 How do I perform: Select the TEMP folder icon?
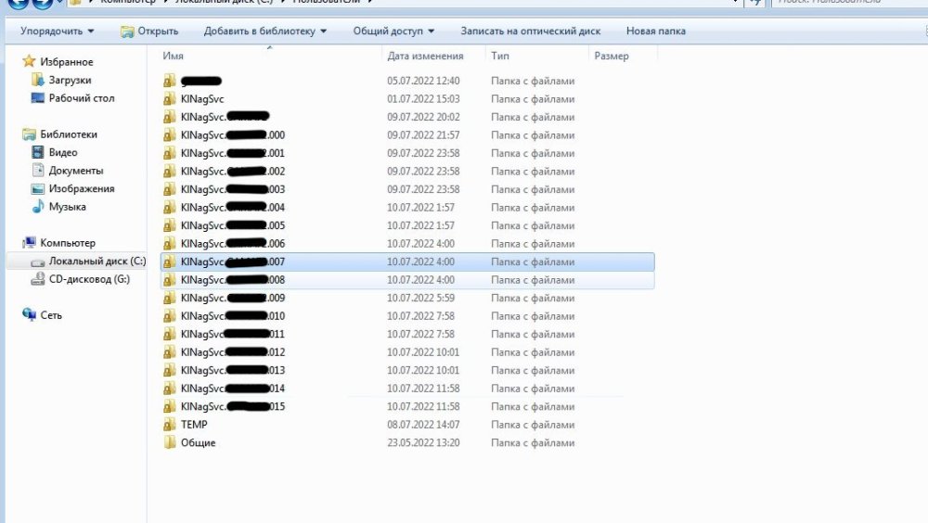pos(170,424)
